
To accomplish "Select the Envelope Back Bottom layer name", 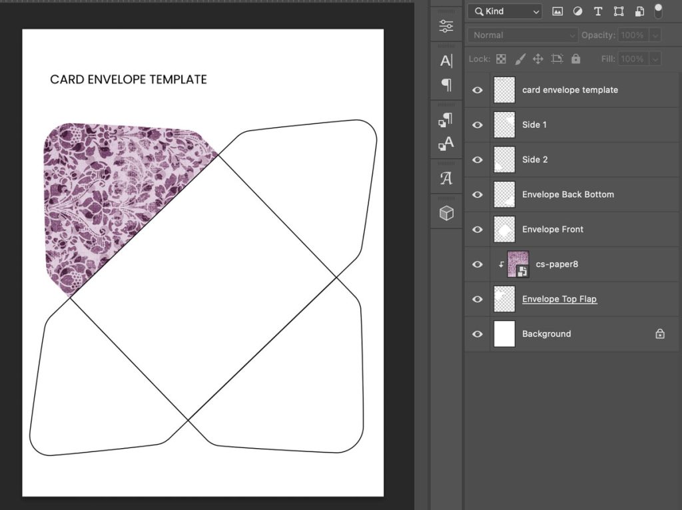I will pos(568,194).
